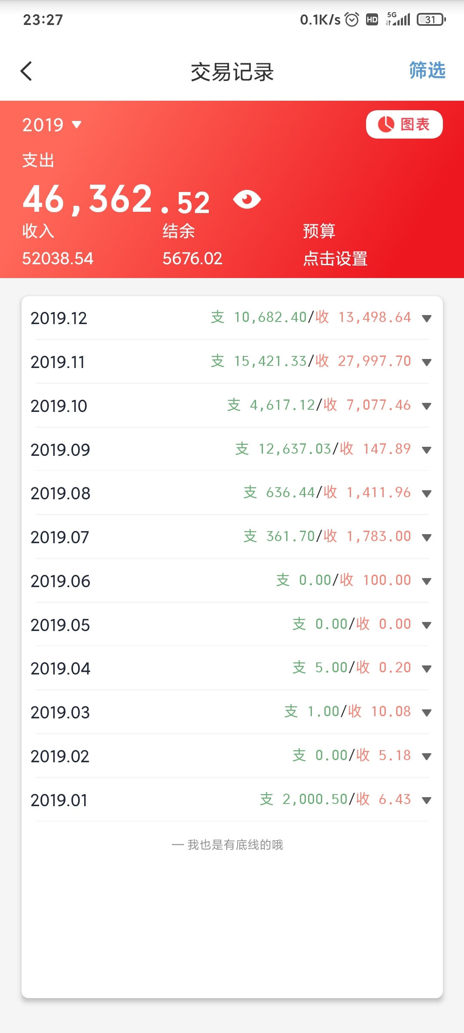Click the 支出 label in the header

click(38, 161)
